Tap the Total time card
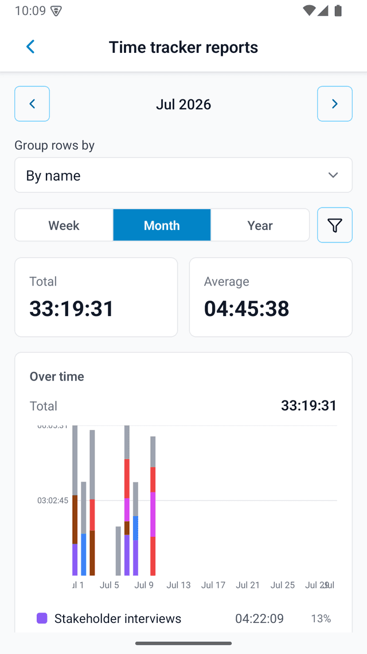This screenshot has height=654, width=367. pos(96,297)
